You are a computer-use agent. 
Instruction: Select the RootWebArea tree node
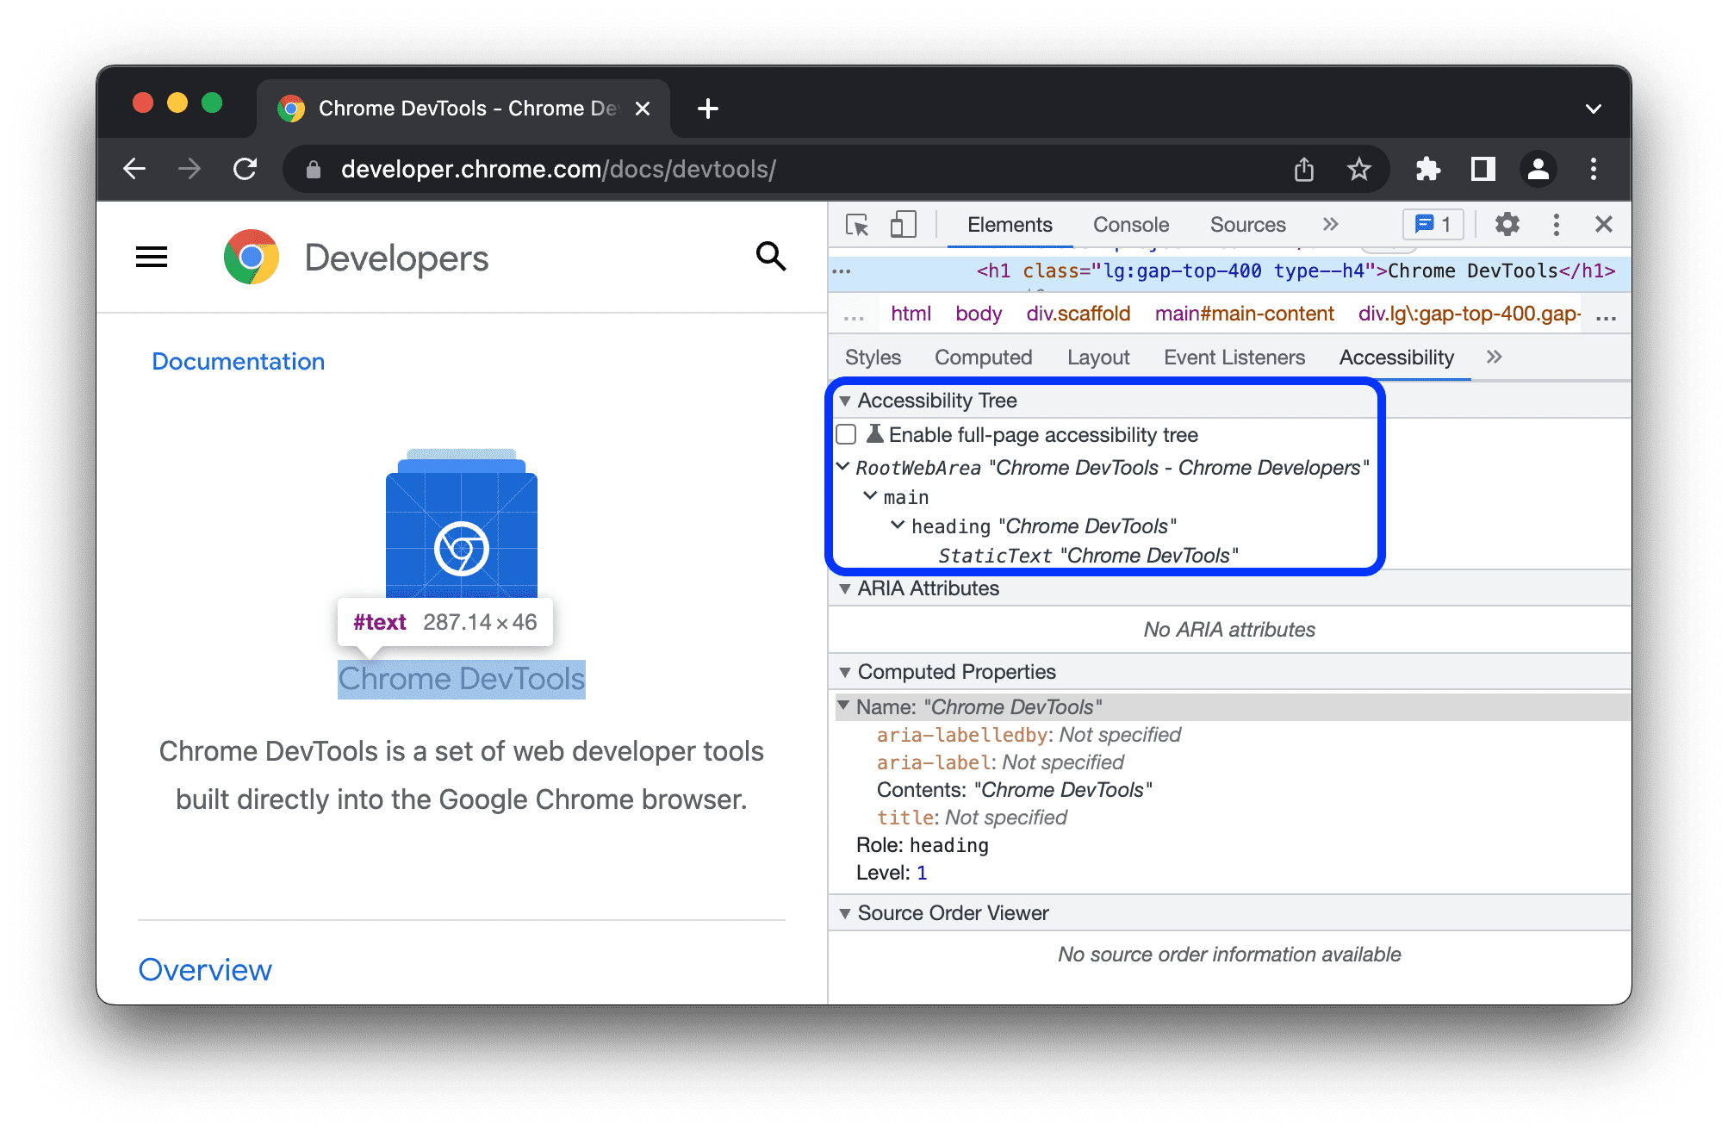pos(1109,468)
